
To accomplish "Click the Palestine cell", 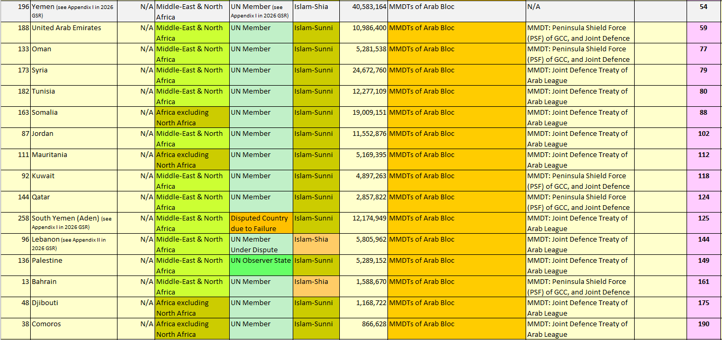I will [x=74, y=265].
